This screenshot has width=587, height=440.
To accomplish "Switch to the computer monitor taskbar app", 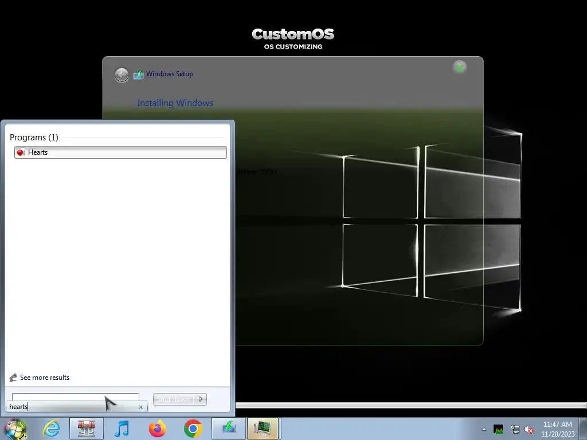I will [263, 429].
